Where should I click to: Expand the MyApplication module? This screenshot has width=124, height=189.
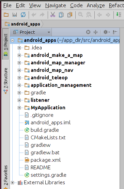click(19, 108)
